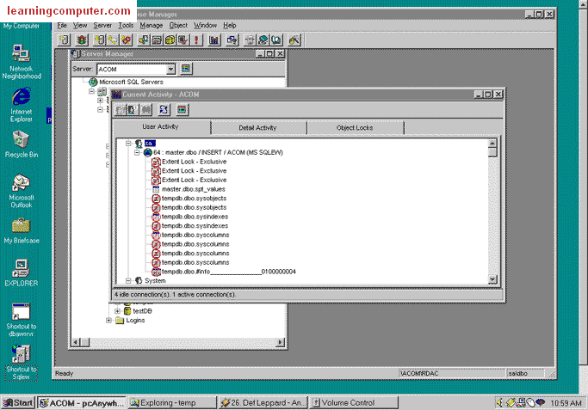Open My Briefcase desktop icon
Image resolution: width=588 pixels, height=410 pixels.
click(22, 231)
